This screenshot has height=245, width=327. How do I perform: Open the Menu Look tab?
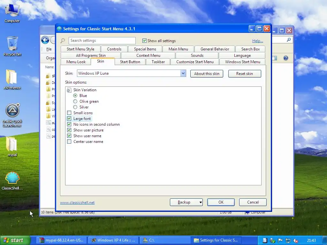click(76, 62)
